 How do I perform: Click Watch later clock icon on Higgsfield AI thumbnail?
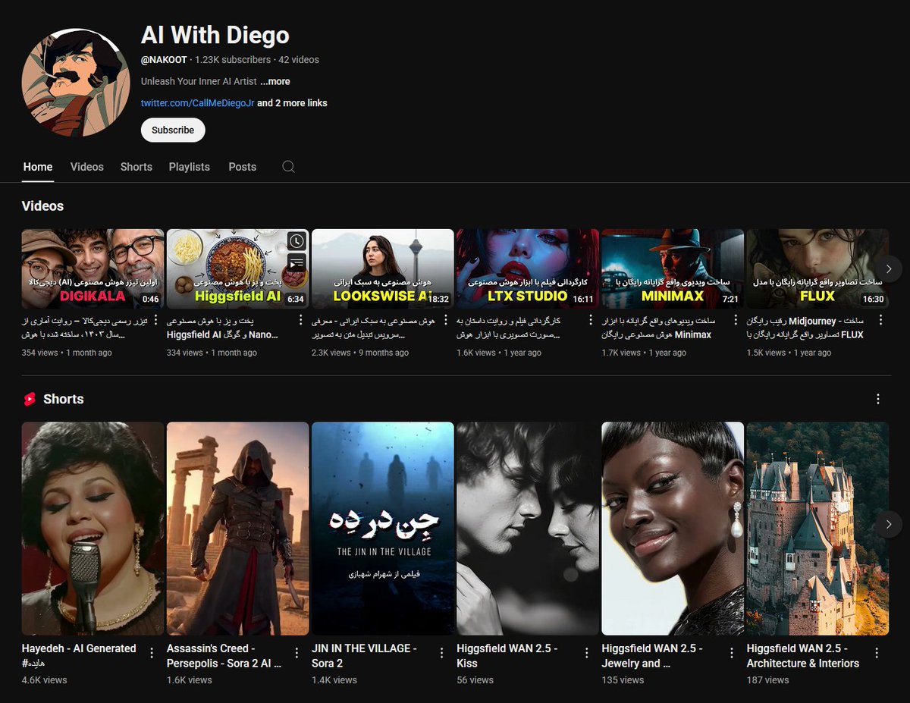click(x=297, y=241)
